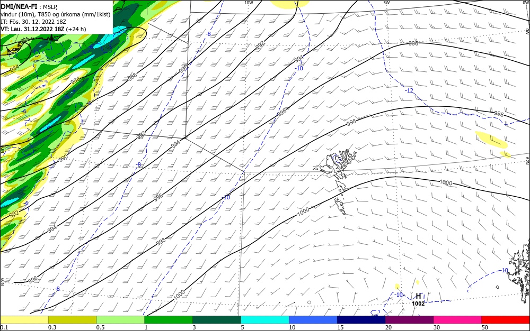Click the legend value 50
The image size is (530, 331).
(x=485, y=328)
